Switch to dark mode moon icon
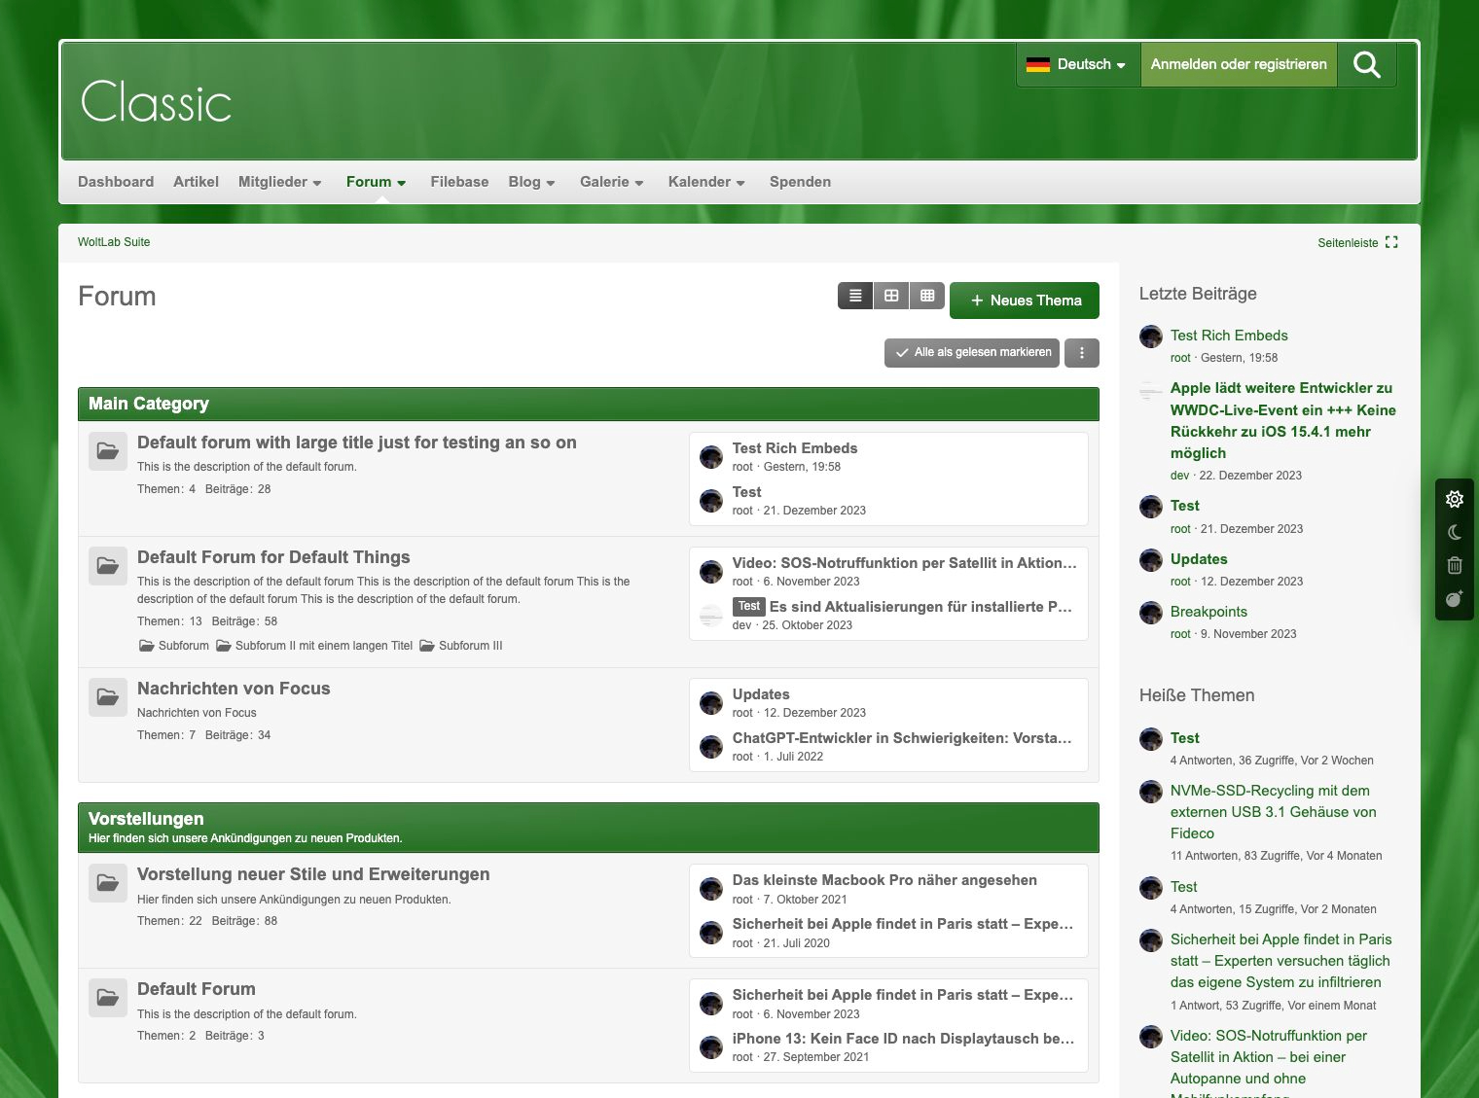The height and width of the screenshot is (1098, 1479). pyautogui.click(x=1455, y=532)
